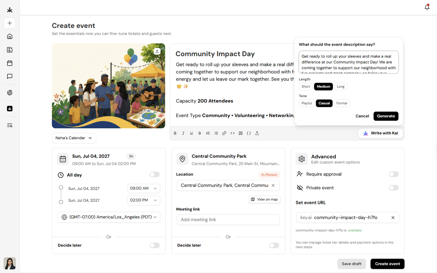Select Long length option
The image size is (437, 273).
click(x=341, y=87)
